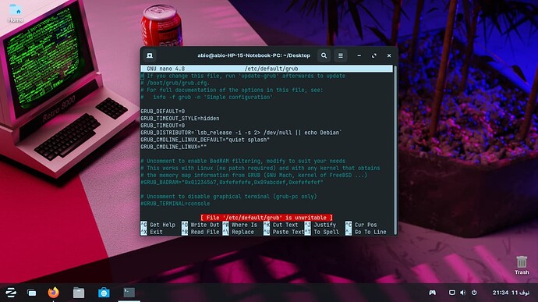Maximize the terminal window
The image size is (538, 302).
pyautogui.click(x=374, y=55)
